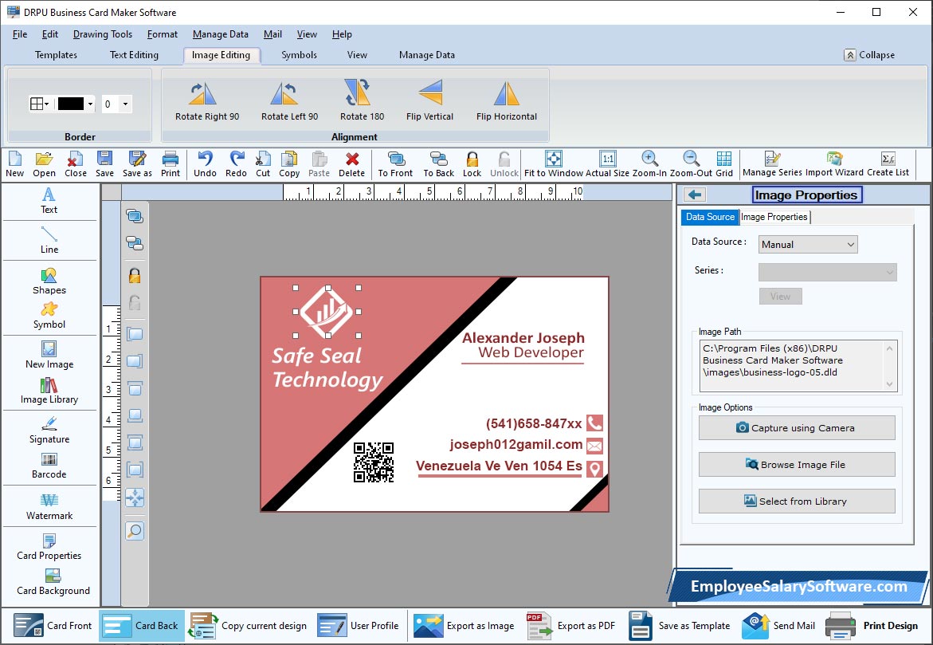Click the Browse Image File button
The width and height of the screenshot is (933, 645).
click(797, 465)
